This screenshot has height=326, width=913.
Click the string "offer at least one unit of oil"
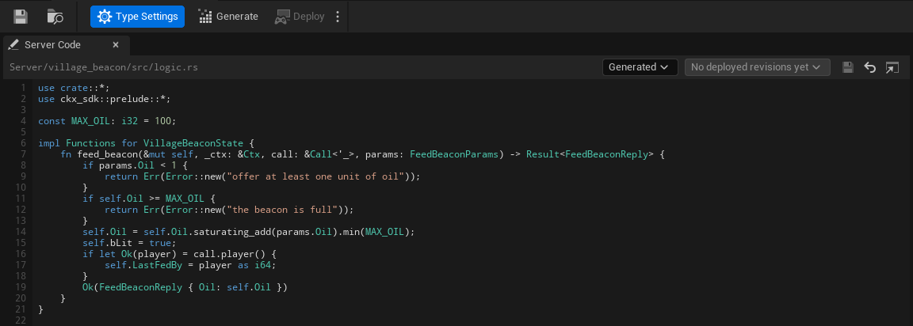point(317,176)
